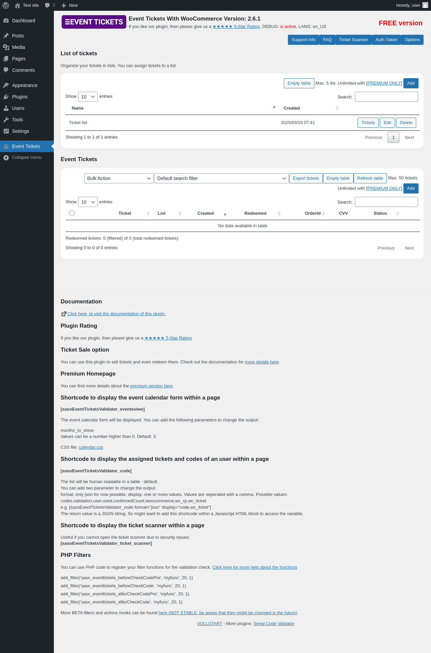The height and width of the screenshot is (653, 431).
Task: Click the Event Tickets purple logo
Action: 94,22
